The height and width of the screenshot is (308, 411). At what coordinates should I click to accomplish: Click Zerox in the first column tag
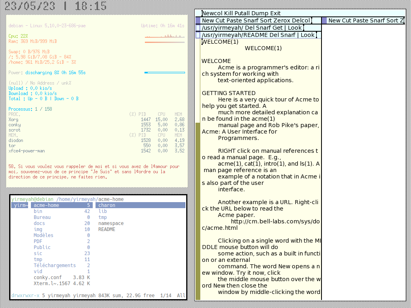281,20
